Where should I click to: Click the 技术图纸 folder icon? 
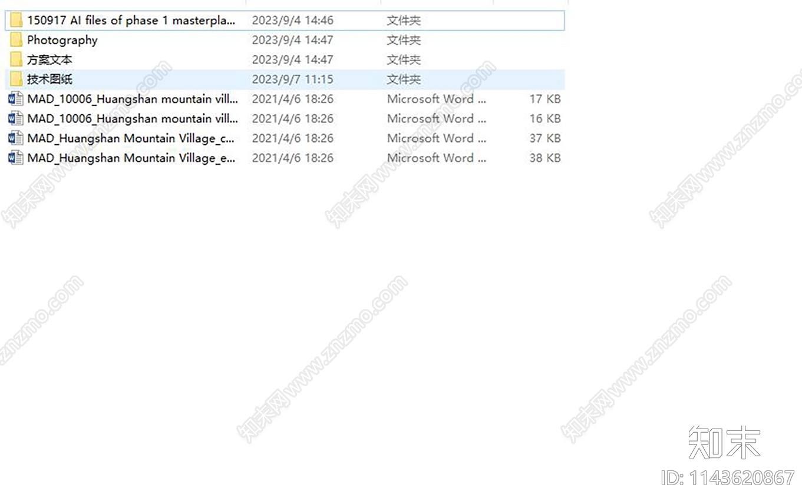tap(16, 79)
